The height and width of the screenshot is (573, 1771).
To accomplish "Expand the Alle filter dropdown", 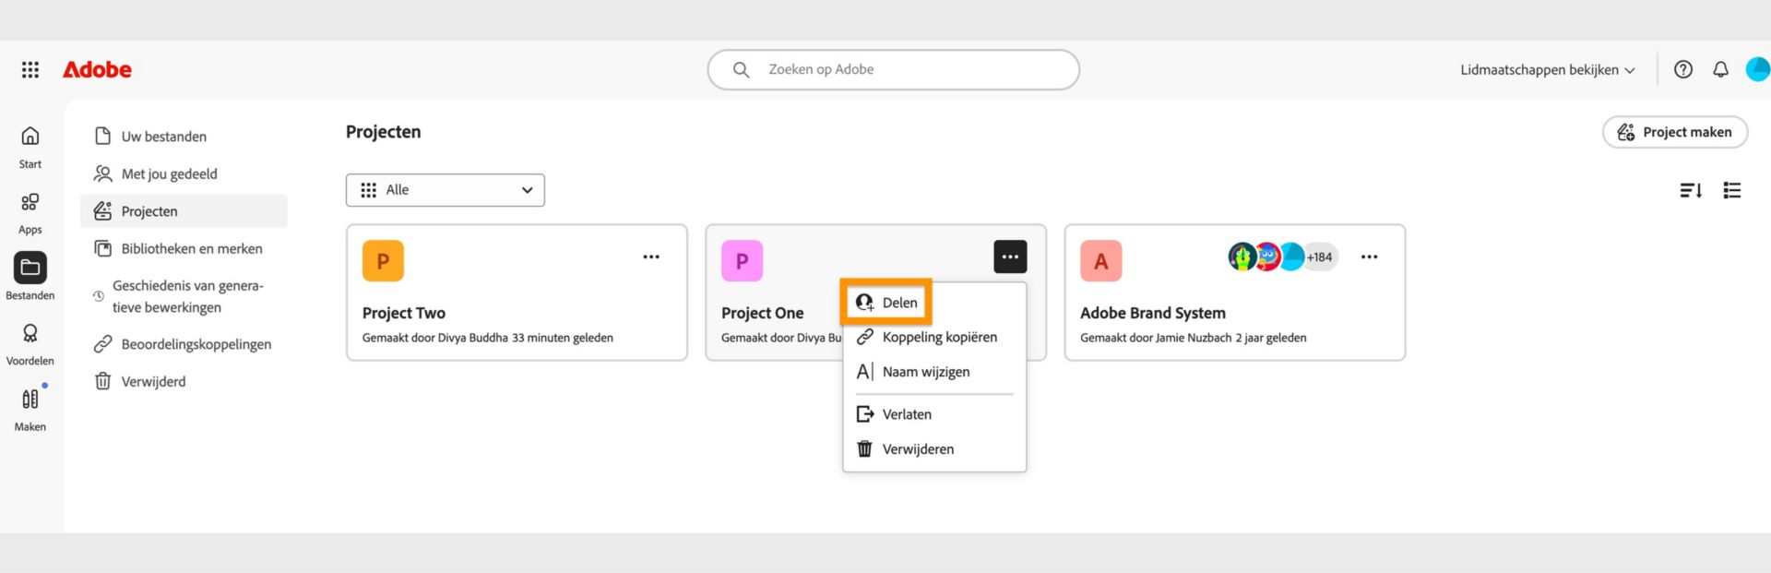I will coord(445,190).
